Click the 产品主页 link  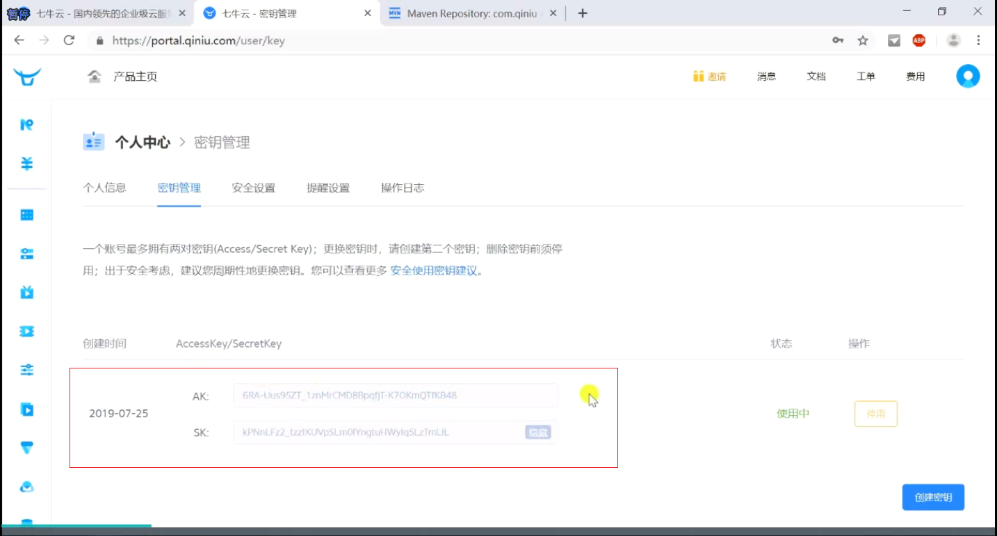click(x=136, y=76)
